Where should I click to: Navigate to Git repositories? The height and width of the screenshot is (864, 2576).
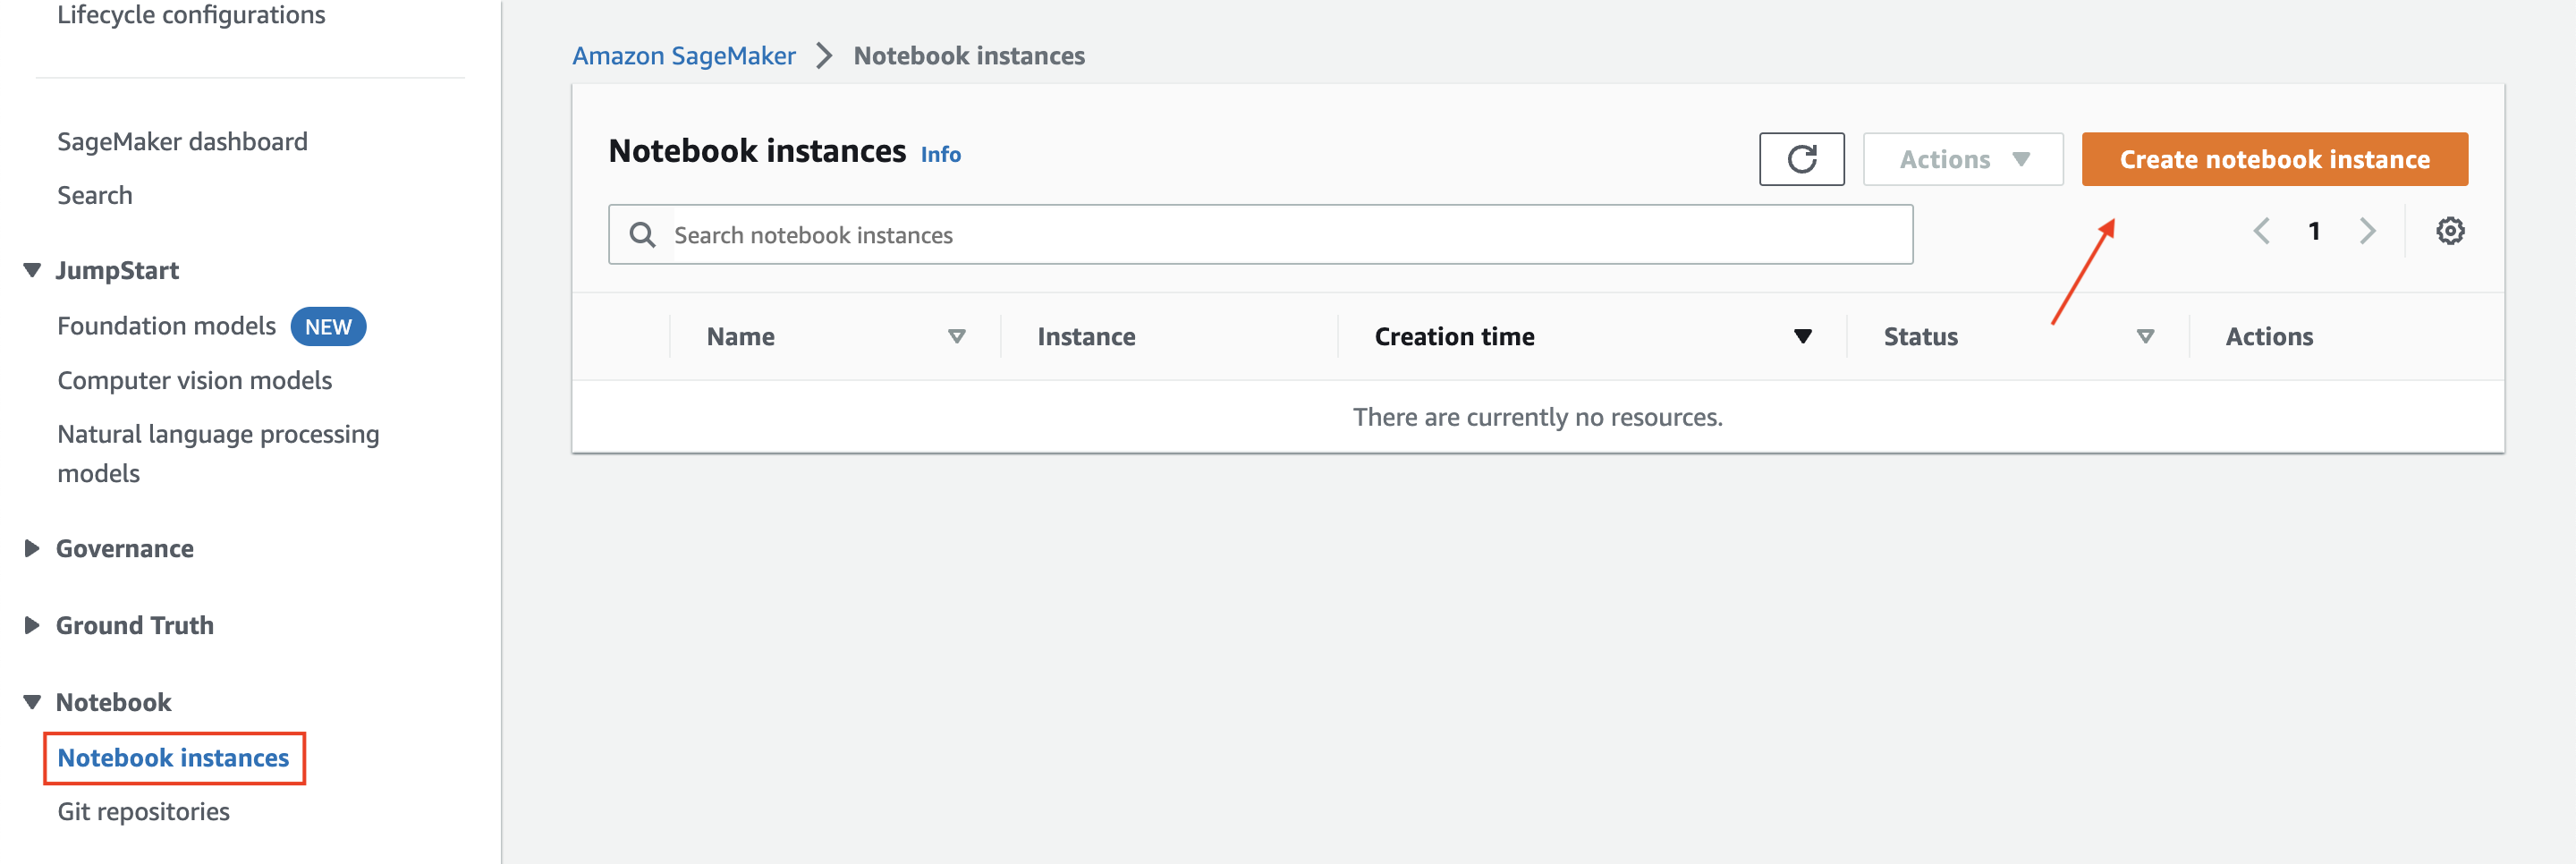pyautogui.click(x=143, y=811)
